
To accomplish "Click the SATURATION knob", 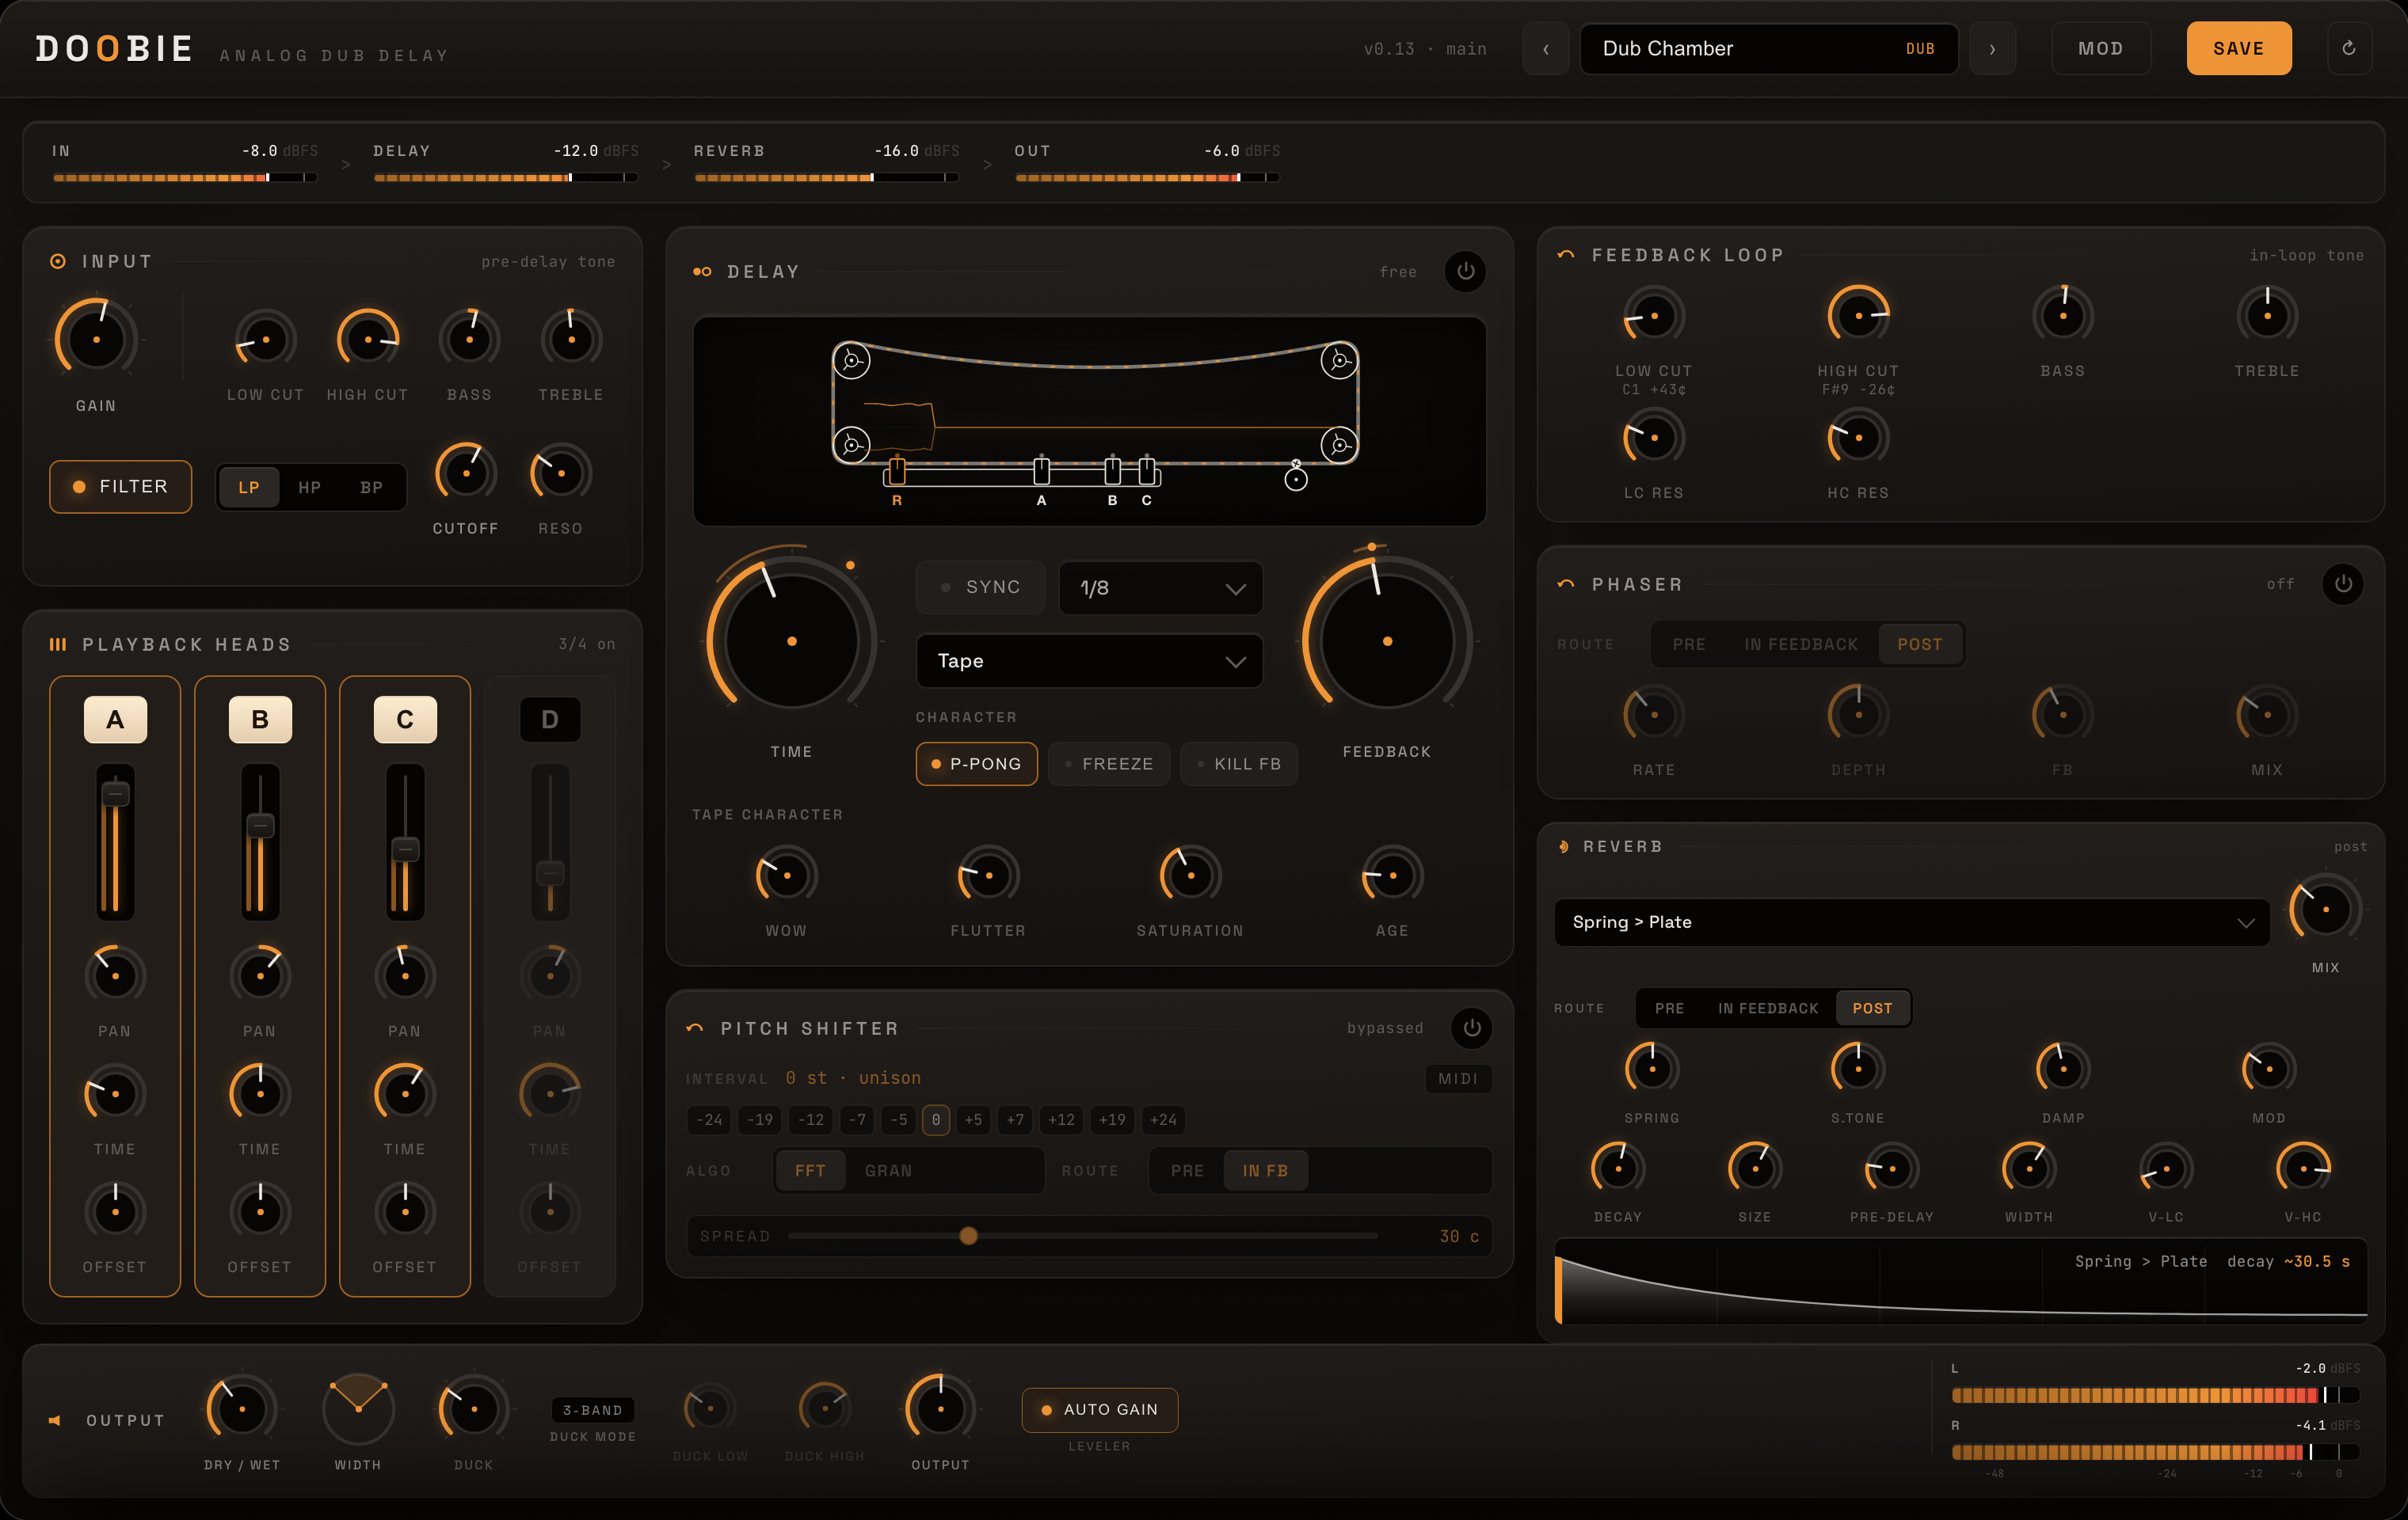I will 1190,876.
